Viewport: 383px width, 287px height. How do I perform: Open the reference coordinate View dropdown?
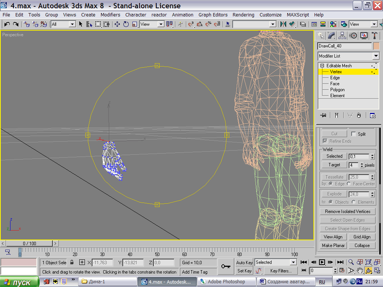pos(160,24)
